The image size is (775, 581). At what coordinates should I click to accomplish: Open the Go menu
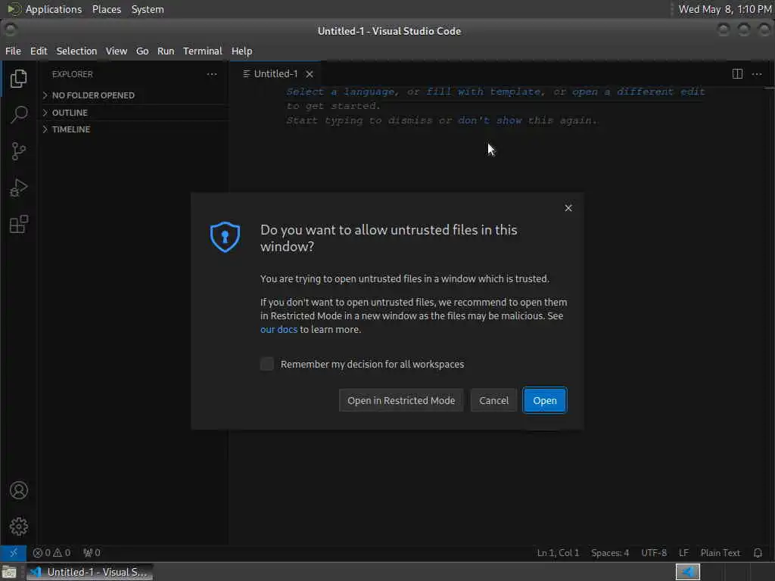point(142,51)
